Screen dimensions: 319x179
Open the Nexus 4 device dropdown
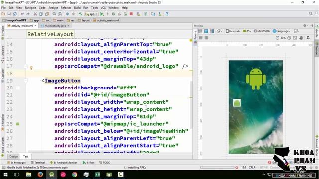click(233, 31)
